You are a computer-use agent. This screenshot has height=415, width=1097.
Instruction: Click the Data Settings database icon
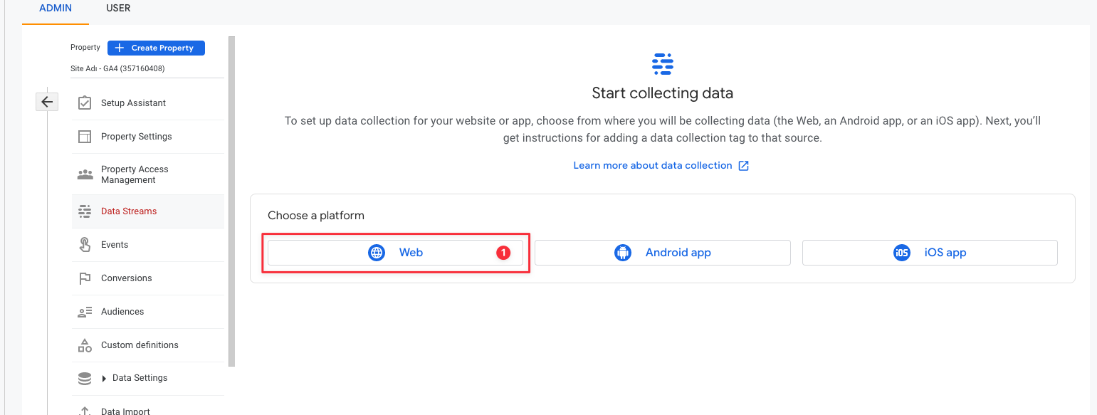85,379
